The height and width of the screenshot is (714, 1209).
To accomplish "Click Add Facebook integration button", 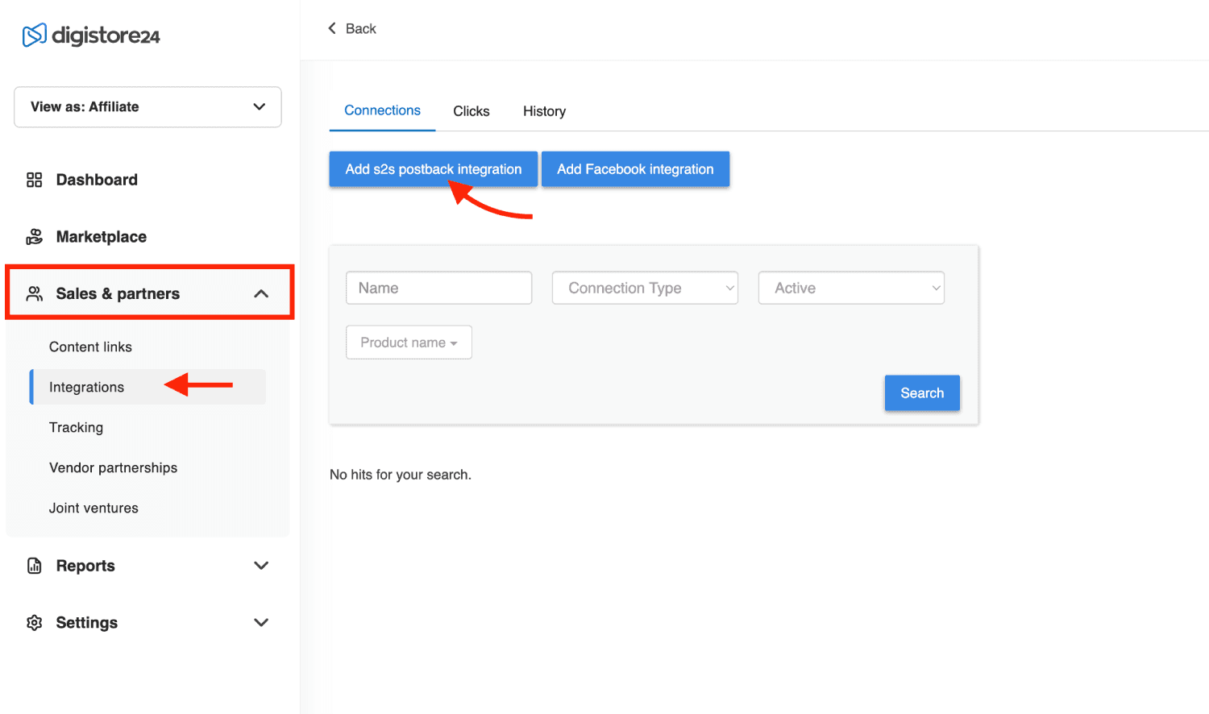I will click(635, 169).
